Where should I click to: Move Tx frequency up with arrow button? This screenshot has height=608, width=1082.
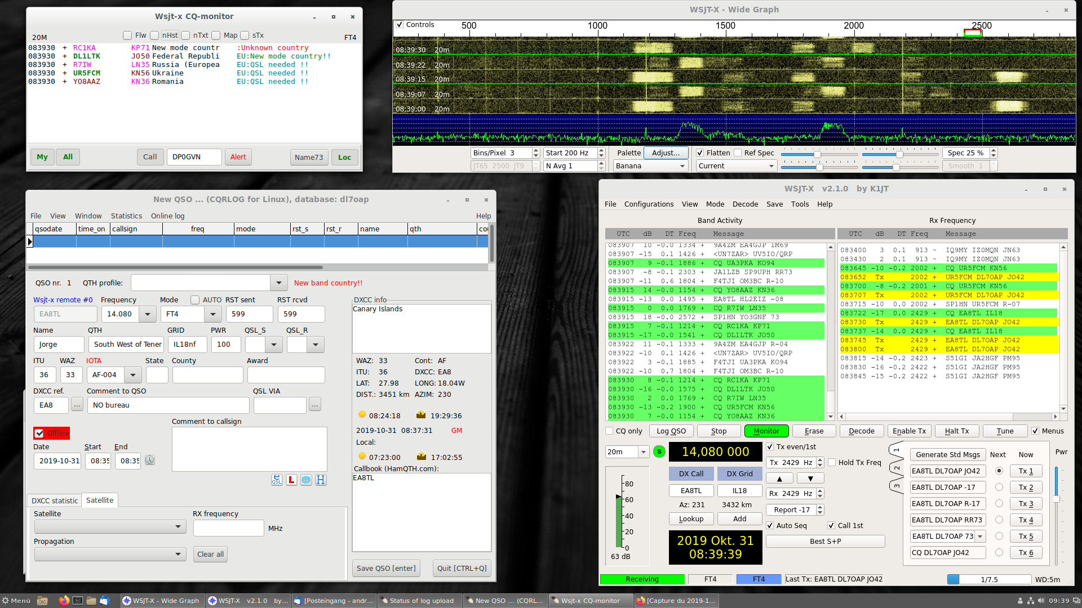pyautogui.click(x=779, y=479)
